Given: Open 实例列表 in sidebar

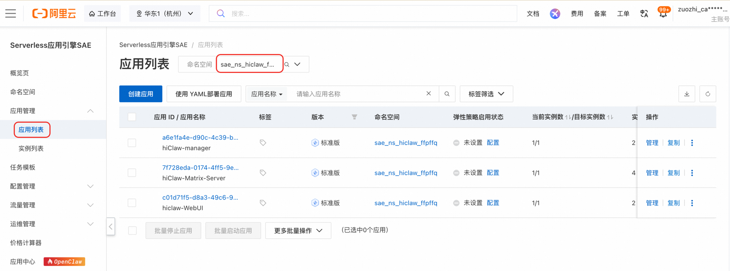Looking at the screenshot, I should click(x=31, y=149).
